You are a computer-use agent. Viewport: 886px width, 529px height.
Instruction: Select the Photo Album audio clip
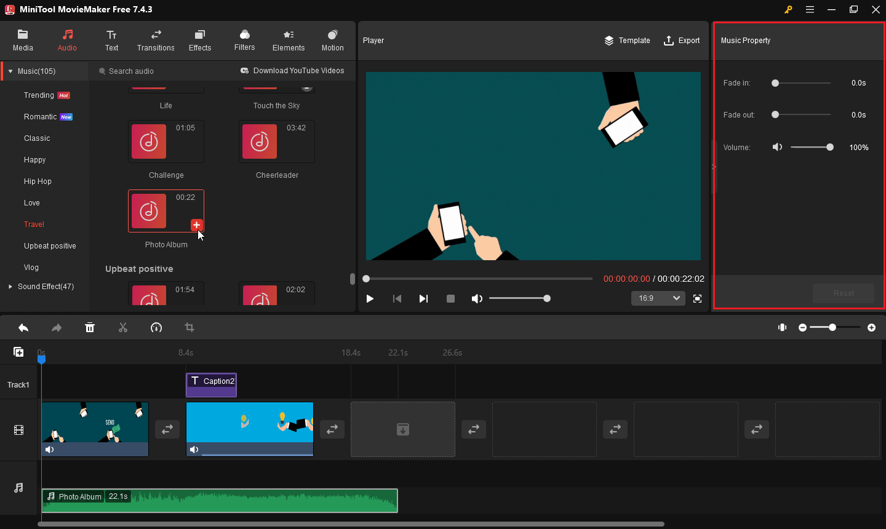coord(220,501)
